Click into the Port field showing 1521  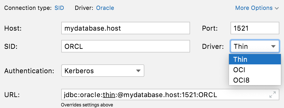(254, 28)
